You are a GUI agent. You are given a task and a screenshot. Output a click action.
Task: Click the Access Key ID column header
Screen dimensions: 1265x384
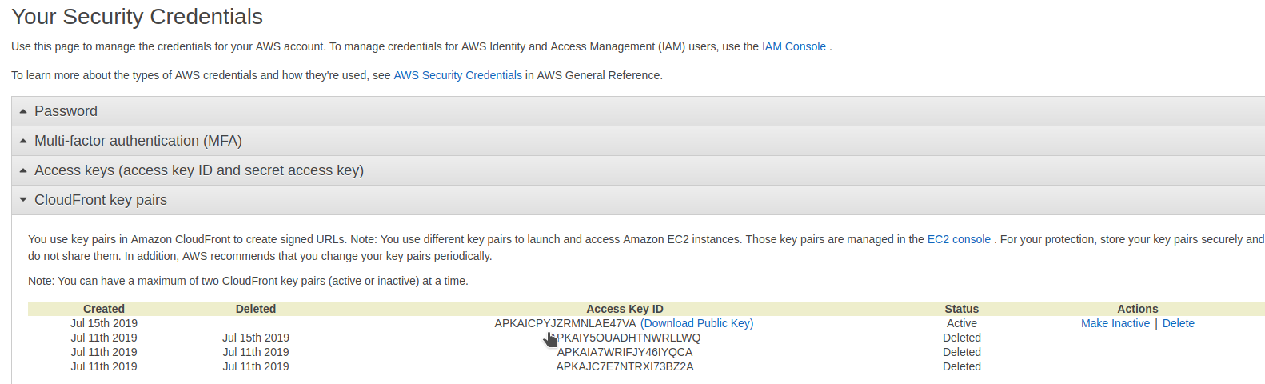(x=625, y=310)
